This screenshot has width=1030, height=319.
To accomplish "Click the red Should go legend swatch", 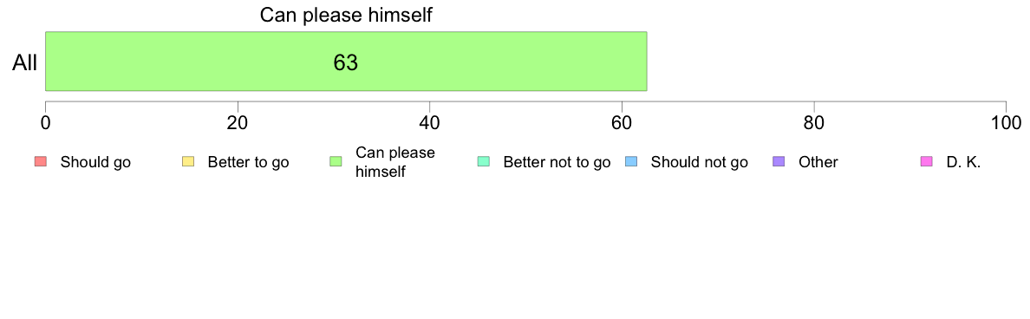I will (x=40, y=161).
